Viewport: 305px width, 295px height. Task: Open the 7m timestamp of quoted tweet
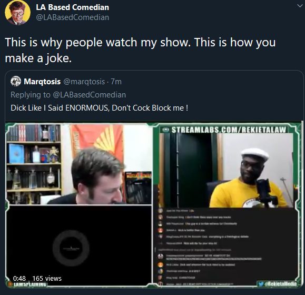(x=116, y=82)
